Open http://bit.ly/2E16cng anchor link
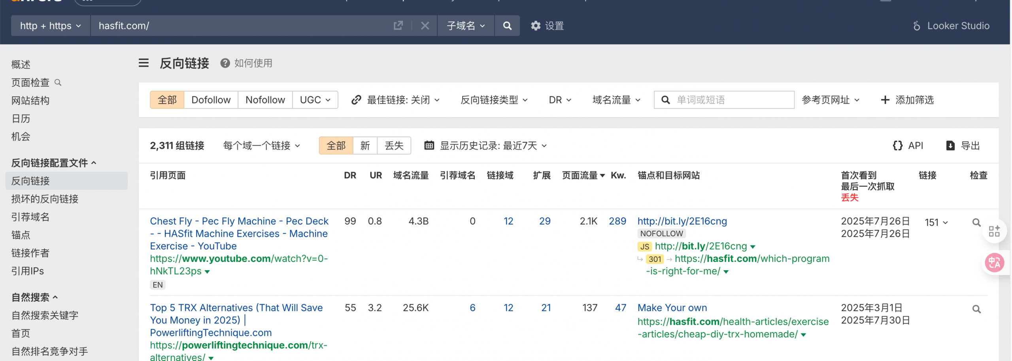 tap(682, 221)
